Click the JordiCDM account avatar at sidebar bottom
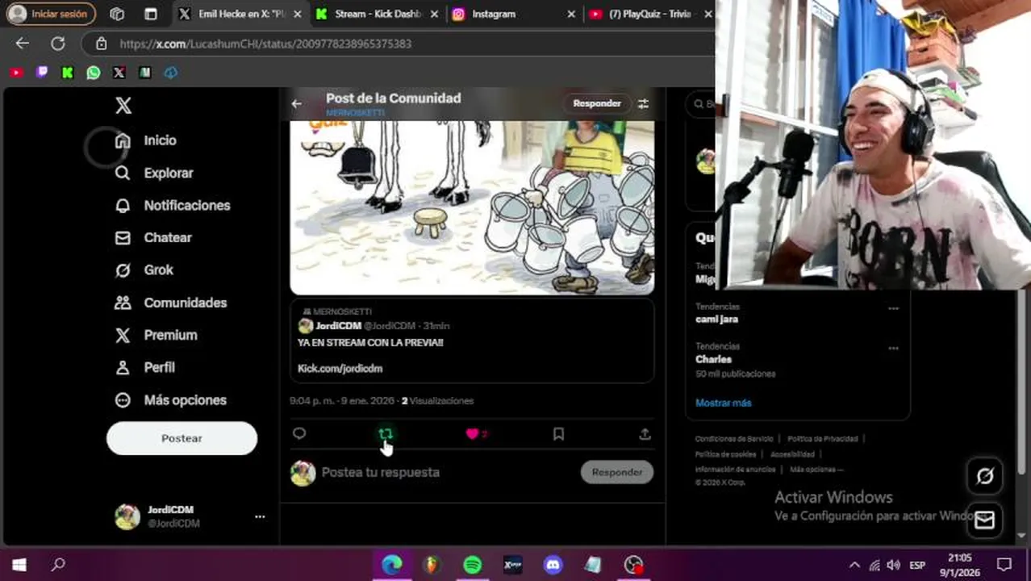This screenshot has width=1031, height=581. 127,516
